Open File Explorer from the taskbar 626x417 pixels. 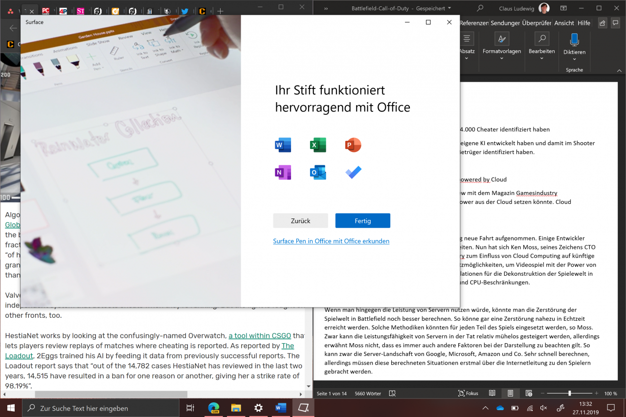236,408
